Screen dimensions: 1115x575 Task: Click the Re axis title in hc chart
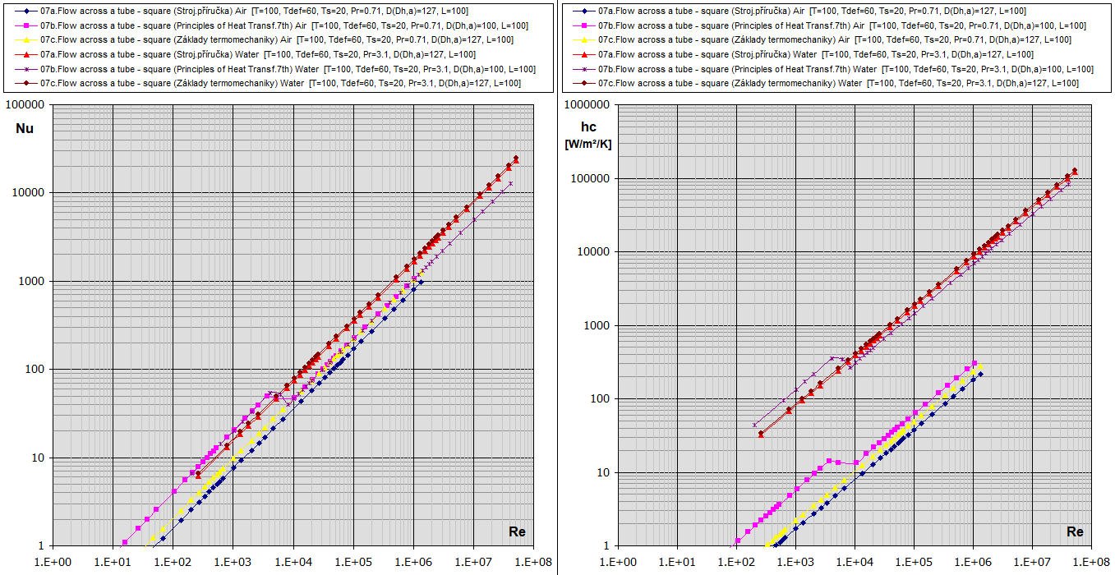click(1075, 531)
